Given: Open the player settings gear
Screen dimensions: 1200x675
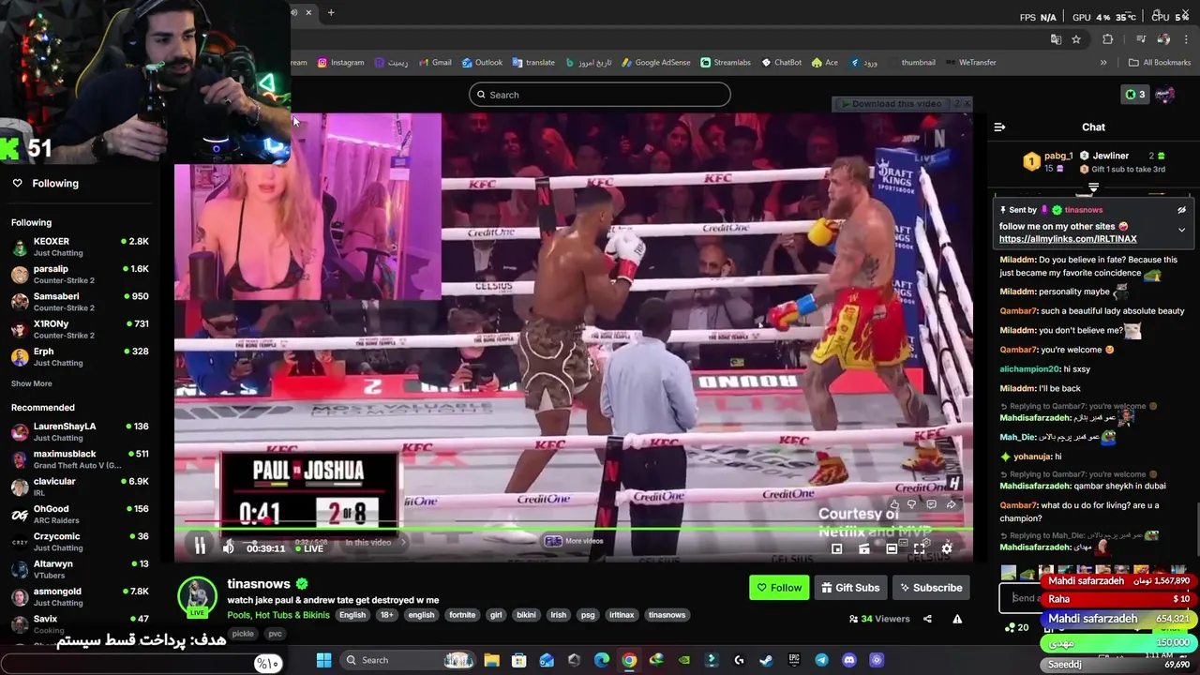Looking at the screenshot, I should [x=947, y=548].
